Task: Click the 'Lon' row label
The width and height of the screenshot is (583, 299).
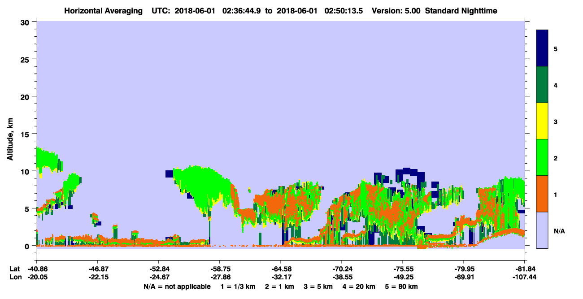Action: click(15, 277)
